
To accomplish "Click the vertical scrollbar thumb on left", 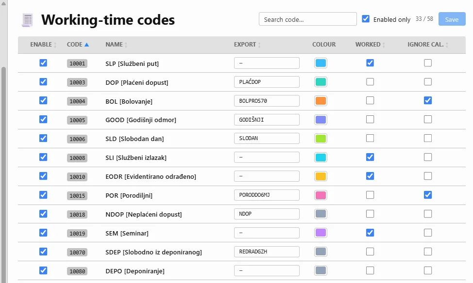I will [3, 174].
